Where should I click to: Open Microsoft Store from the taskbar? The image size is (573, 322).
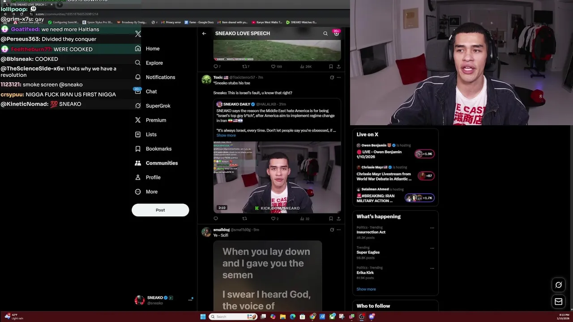(x=303, y=317)
